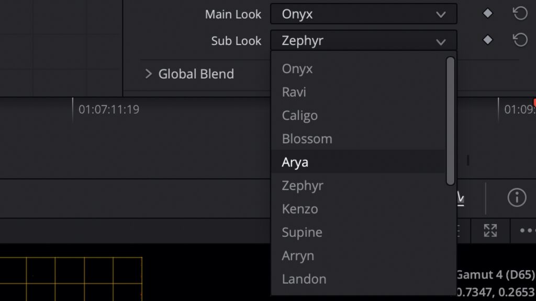Screen dimensions: 536x301
Task: Open the information panel icon
Action: tap(517, 197)
